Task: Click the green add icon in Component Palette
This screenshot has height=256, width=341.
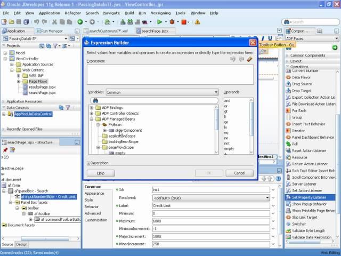Action: point(335,47)
